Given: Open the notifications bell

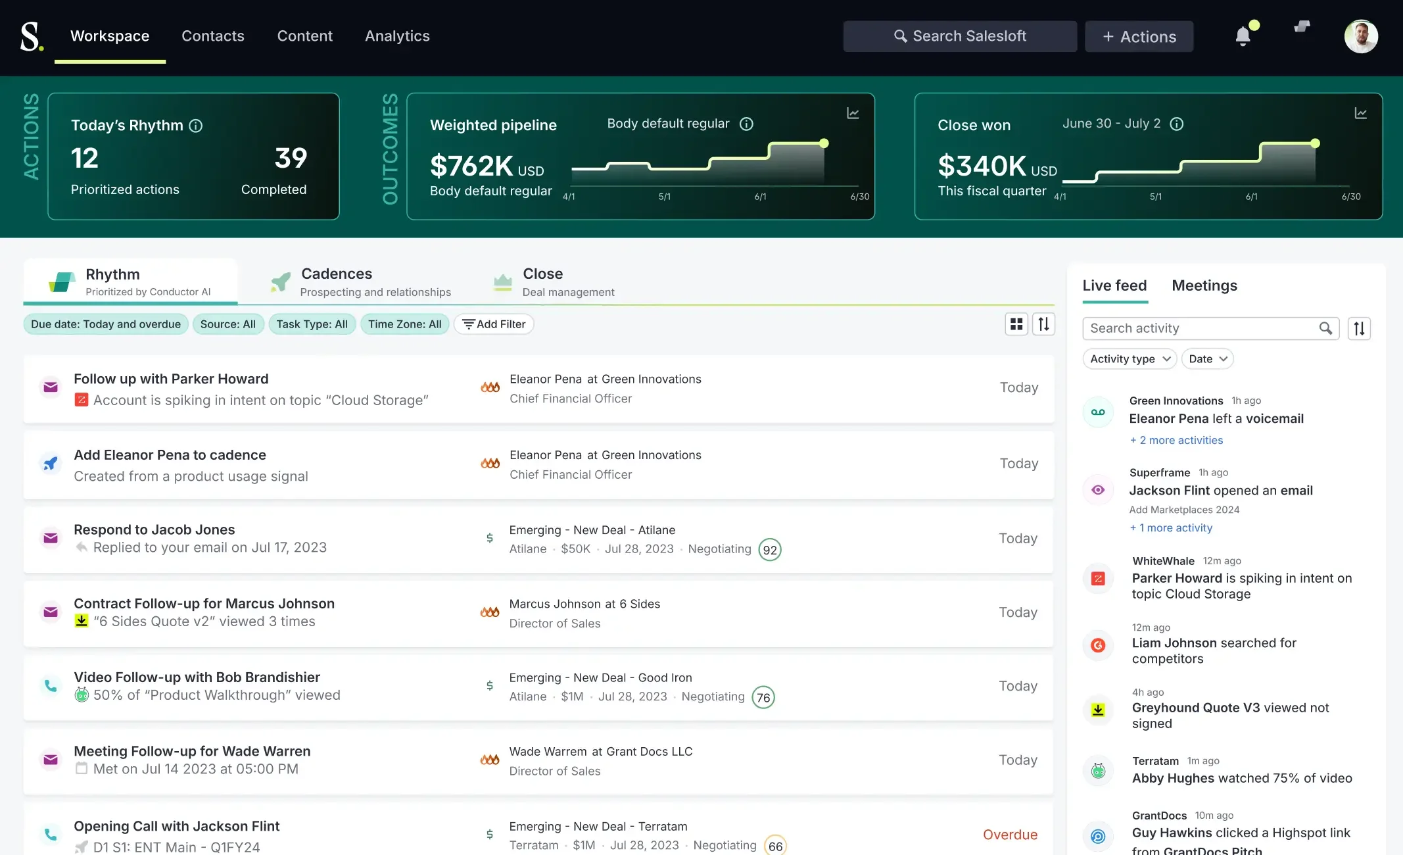Looking at the screenshot, I should click(x=1243, y=36).
